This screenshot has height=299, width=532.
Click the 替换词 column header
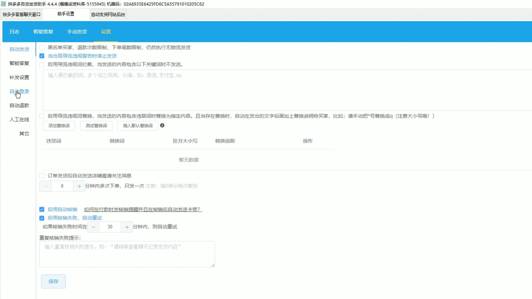(x=117, y=141)
